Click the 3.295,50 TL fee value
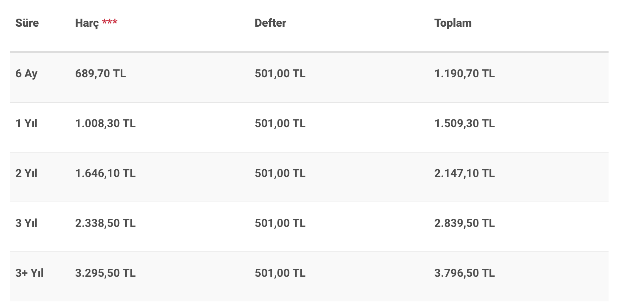 point(105,273)
